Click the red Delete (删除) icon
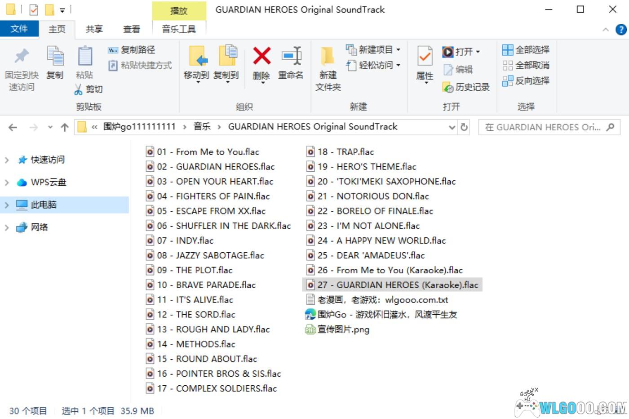629x419 pixels. pos(261,57)
